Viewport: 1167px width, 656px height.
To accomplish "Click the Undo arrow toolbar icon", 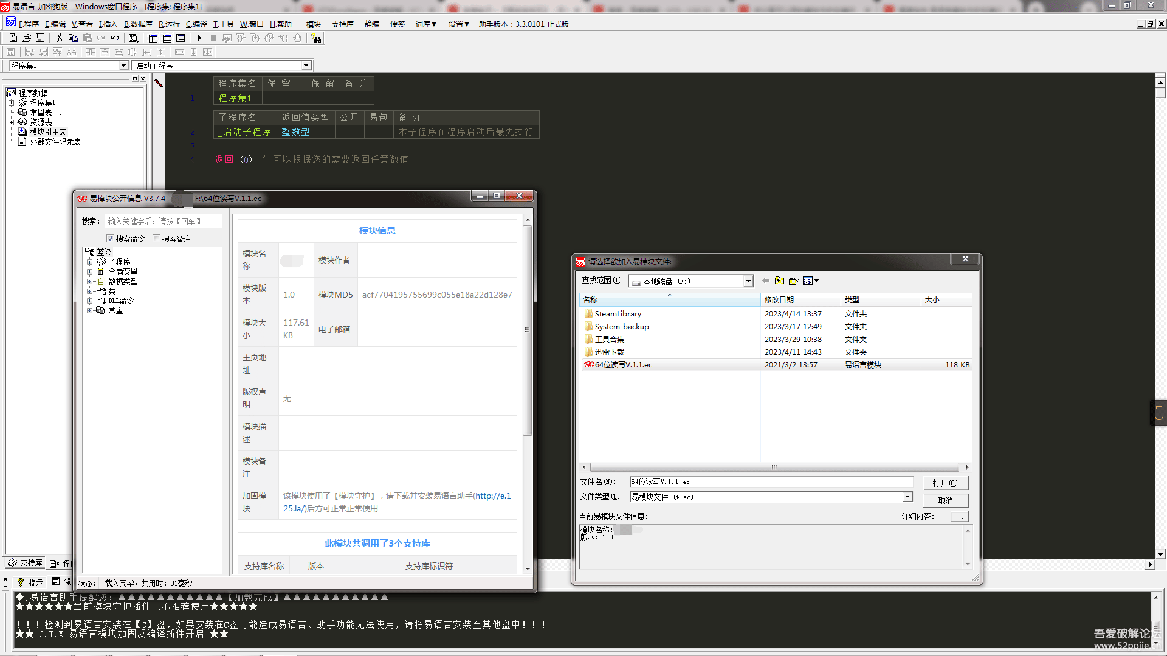I will click(x=115, y=38).
